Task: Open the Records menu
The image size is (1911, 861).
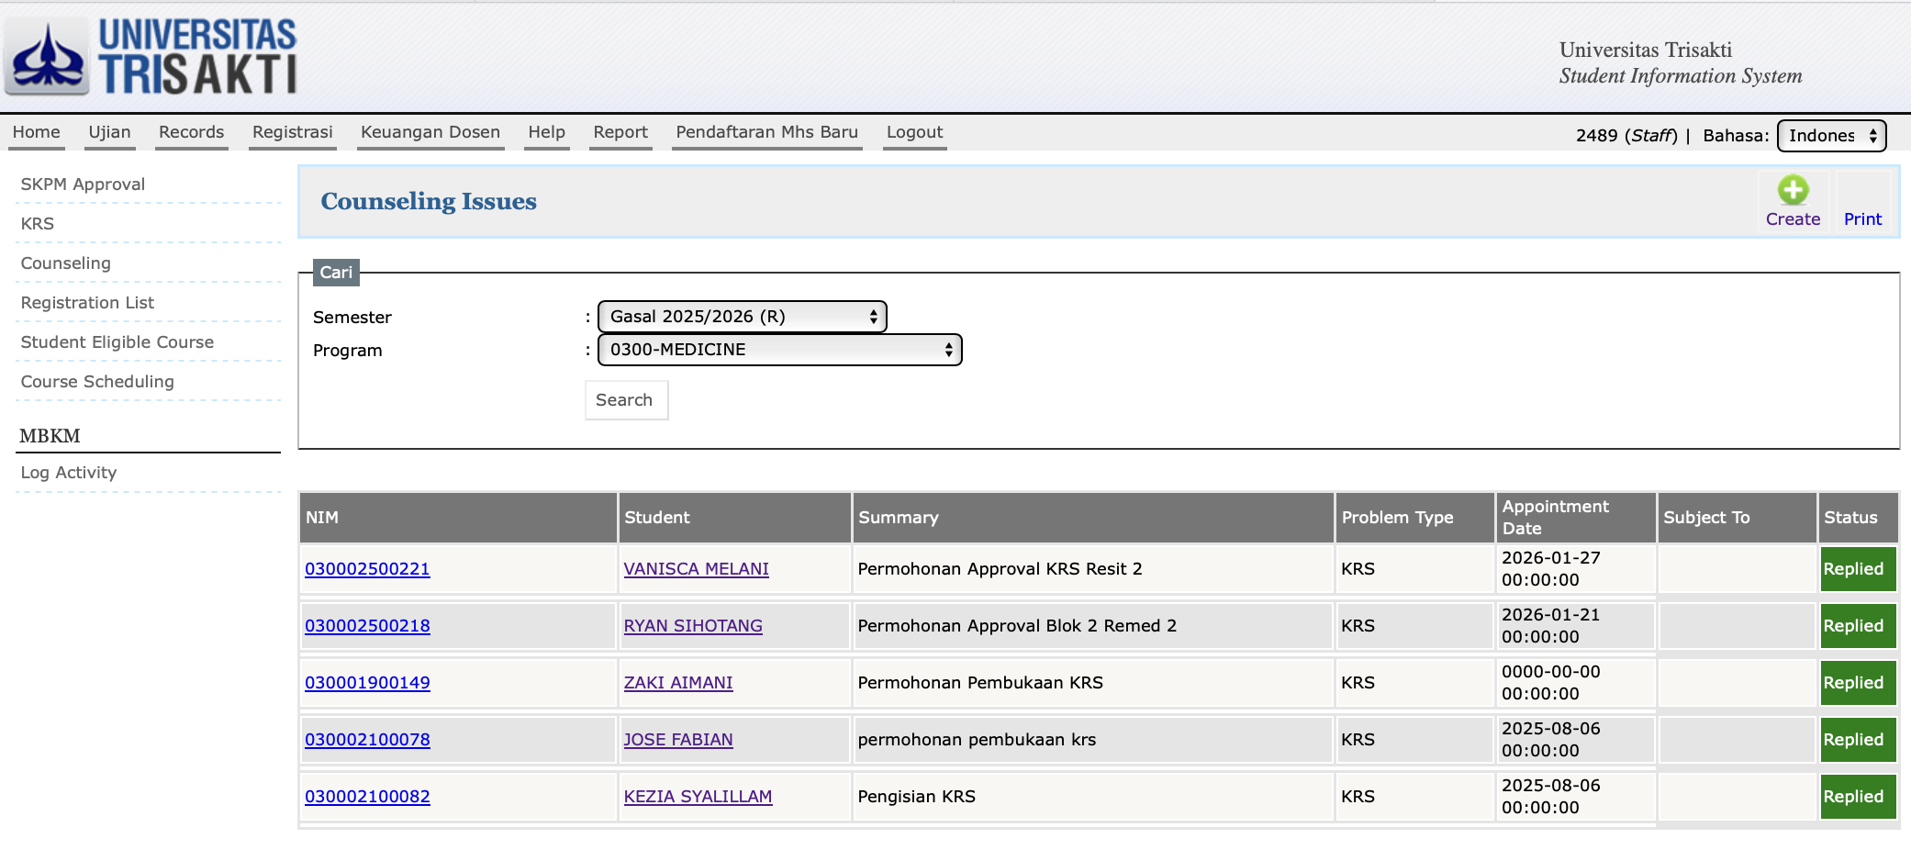Action: tap(191, 132)
